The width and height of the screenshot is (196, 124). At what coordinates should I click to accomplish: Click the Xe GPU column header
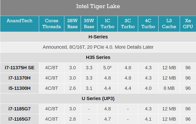click(x=188, y=24)
